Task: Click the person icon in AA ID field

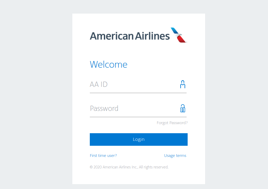Action: [182, 84]
